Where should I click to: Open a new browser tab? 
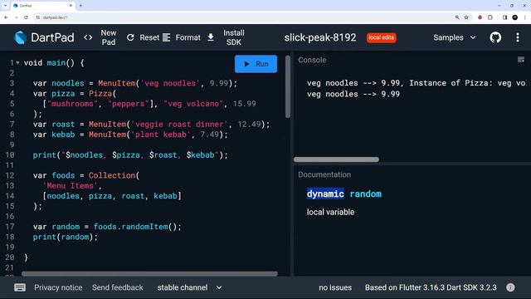(x=80, y=6)
